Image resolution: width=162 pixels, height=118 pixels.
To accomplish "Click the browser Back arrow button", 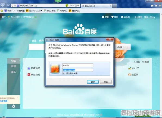I will pos(3,5).
